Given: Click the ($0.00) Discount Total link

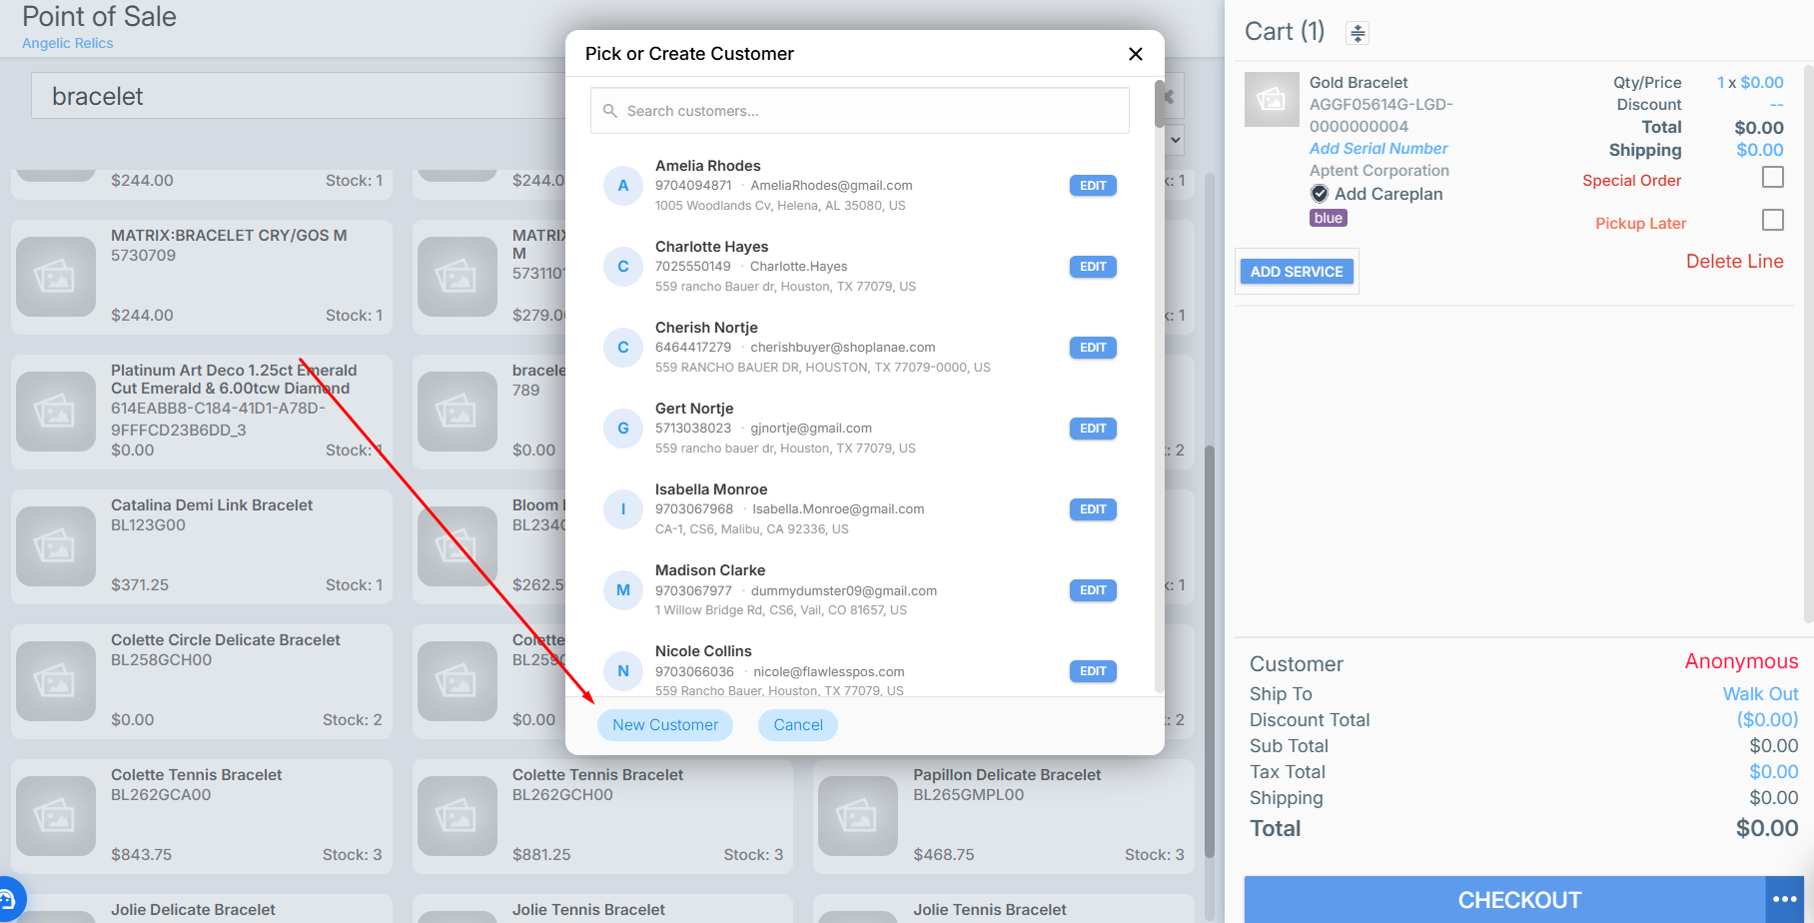Looking at the screenshot, I should pyautogui.click(x=1767, y=720).
